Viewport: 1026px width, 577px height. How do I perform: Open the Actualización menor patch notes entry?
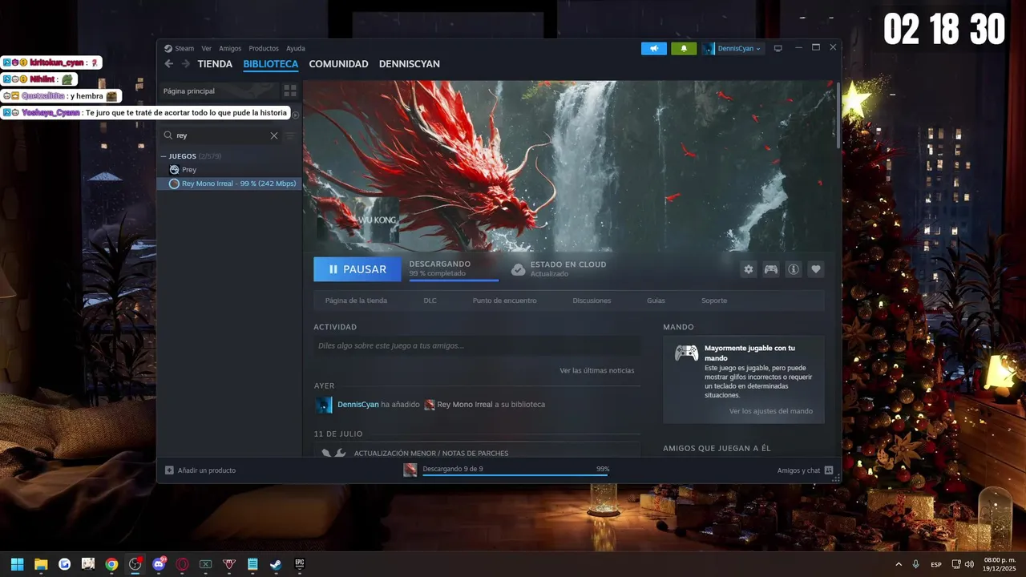tap(477, 450)
